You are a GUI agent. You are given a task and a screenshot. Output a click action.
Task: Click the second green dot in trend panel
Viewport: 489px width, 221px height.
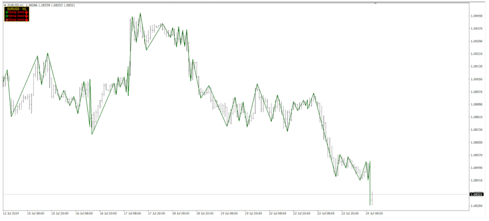click(6, 16)
